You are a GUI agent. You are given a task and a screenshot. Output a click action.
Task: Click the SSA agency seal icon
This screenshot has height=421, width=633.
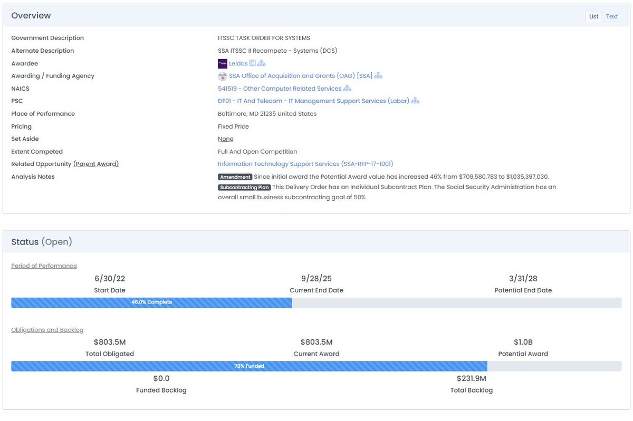pyautogui.click(x=222, y=76)
